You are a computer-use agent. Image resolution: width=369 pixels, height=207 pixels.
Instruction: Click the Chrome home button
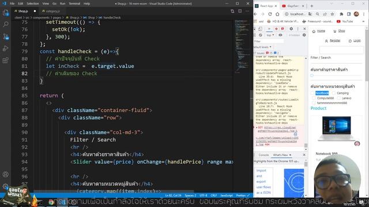point(277,14)
